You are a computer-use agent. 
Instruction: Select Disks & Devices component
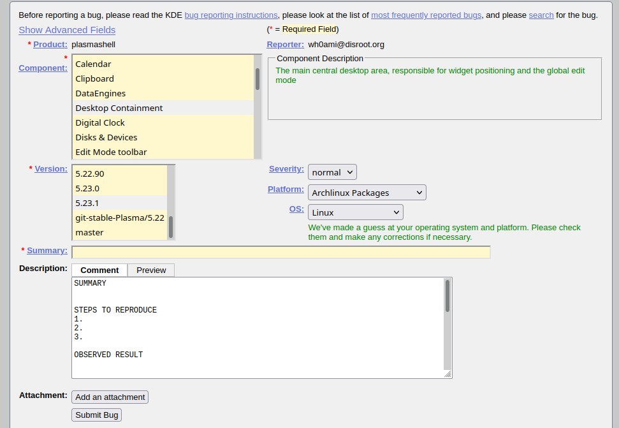point(163,137)
